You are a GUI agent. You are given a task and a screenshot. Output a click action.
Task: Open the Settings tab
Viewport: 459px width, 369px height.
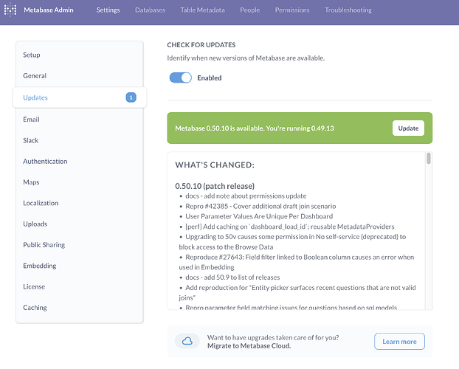(108, 10)
